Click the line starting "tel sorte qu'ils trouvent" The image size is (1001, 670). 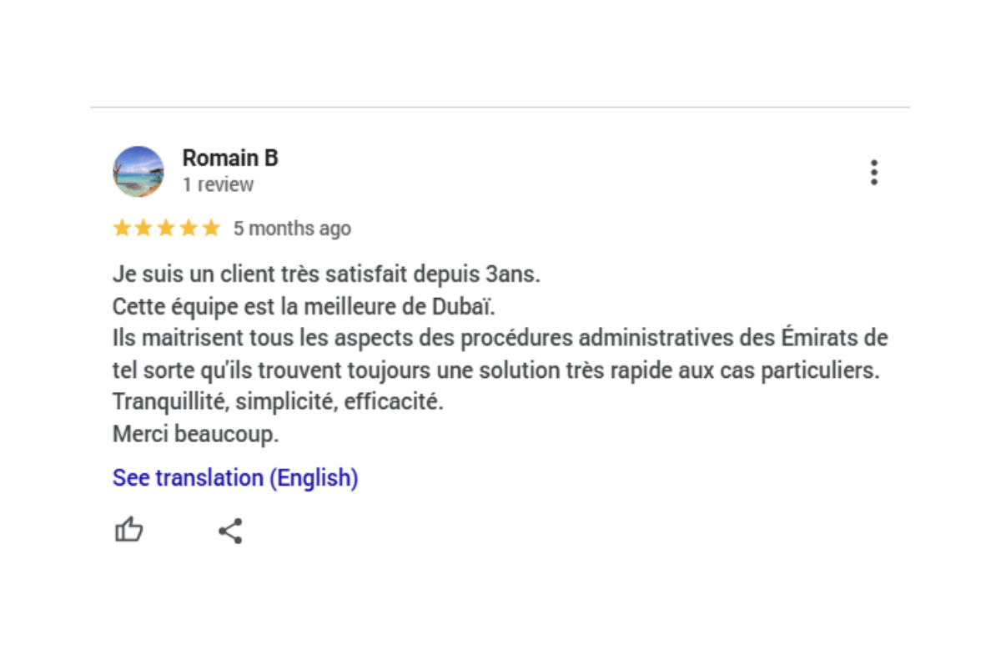[x=495, y=370]
